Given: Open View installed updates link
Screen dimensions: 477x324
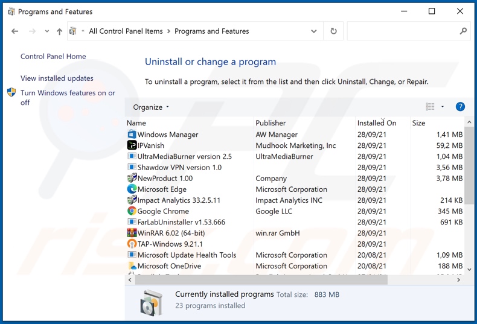Looking at the screenshot, I should pos(57,78).
